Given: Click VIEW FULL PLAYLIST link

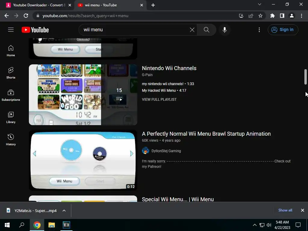Looking at the screenshot, I should [159, 99].
